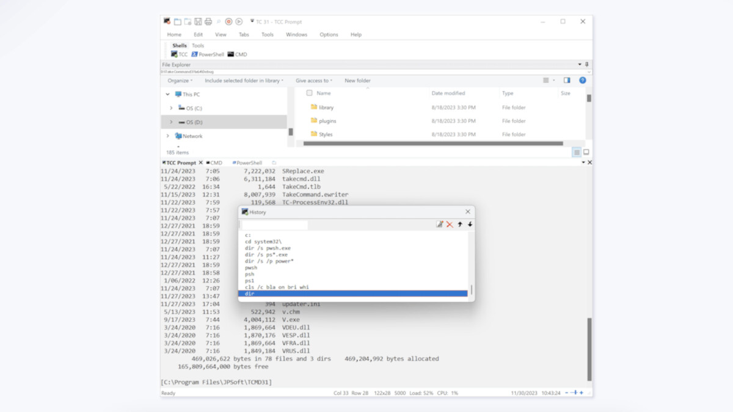
Task: Launch CMD from the Shells bar
Action: tap(238, 54)
